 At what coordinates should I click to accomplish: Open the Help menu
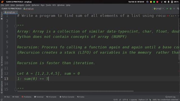pos(68,5)
